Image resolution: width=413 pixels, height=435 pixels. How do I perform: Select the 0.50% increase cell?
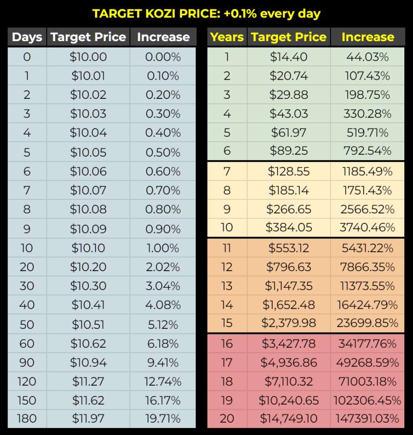163,152
